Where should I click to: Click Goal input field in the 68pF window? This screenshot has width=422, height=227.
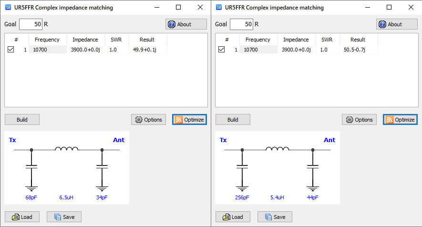tap(31, 24)
